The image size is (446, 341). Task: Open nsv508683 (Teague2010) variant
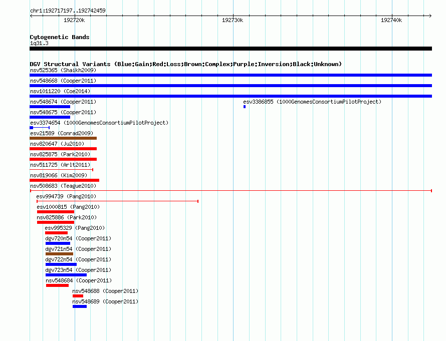tap(63, 186)
